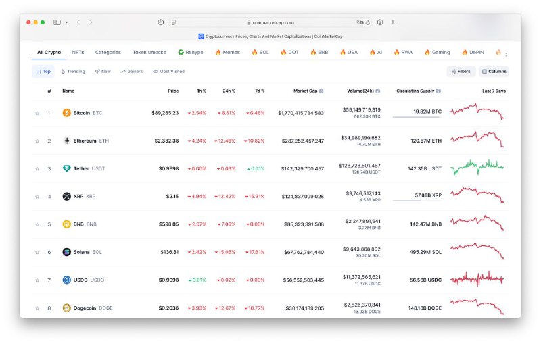Click Safari's downloads icon
Image resolution: width=541 pixels, height=344 pixels.
click(x=380, y=22)
